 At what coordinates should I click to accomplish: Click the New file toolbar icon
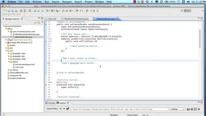point(4,11)
